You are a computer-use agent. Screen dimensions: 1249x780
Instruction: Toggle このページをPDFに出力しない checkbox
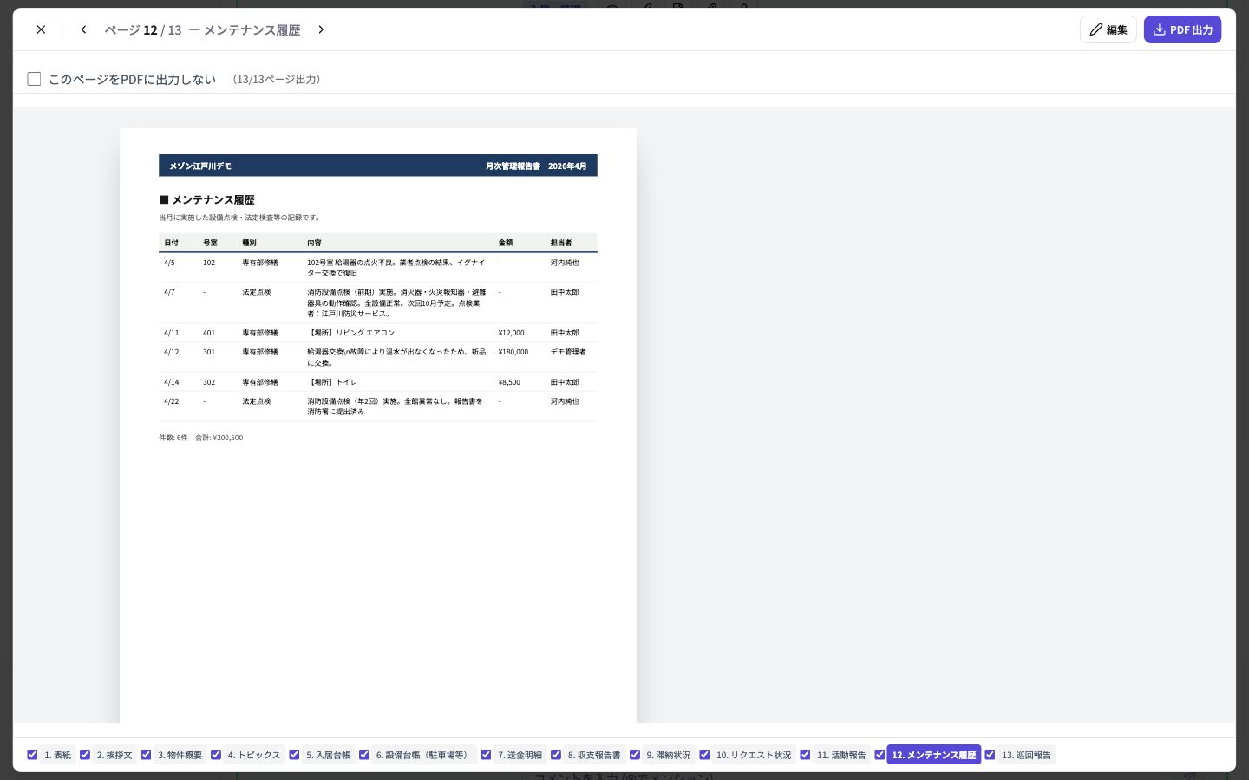[35, 79]
